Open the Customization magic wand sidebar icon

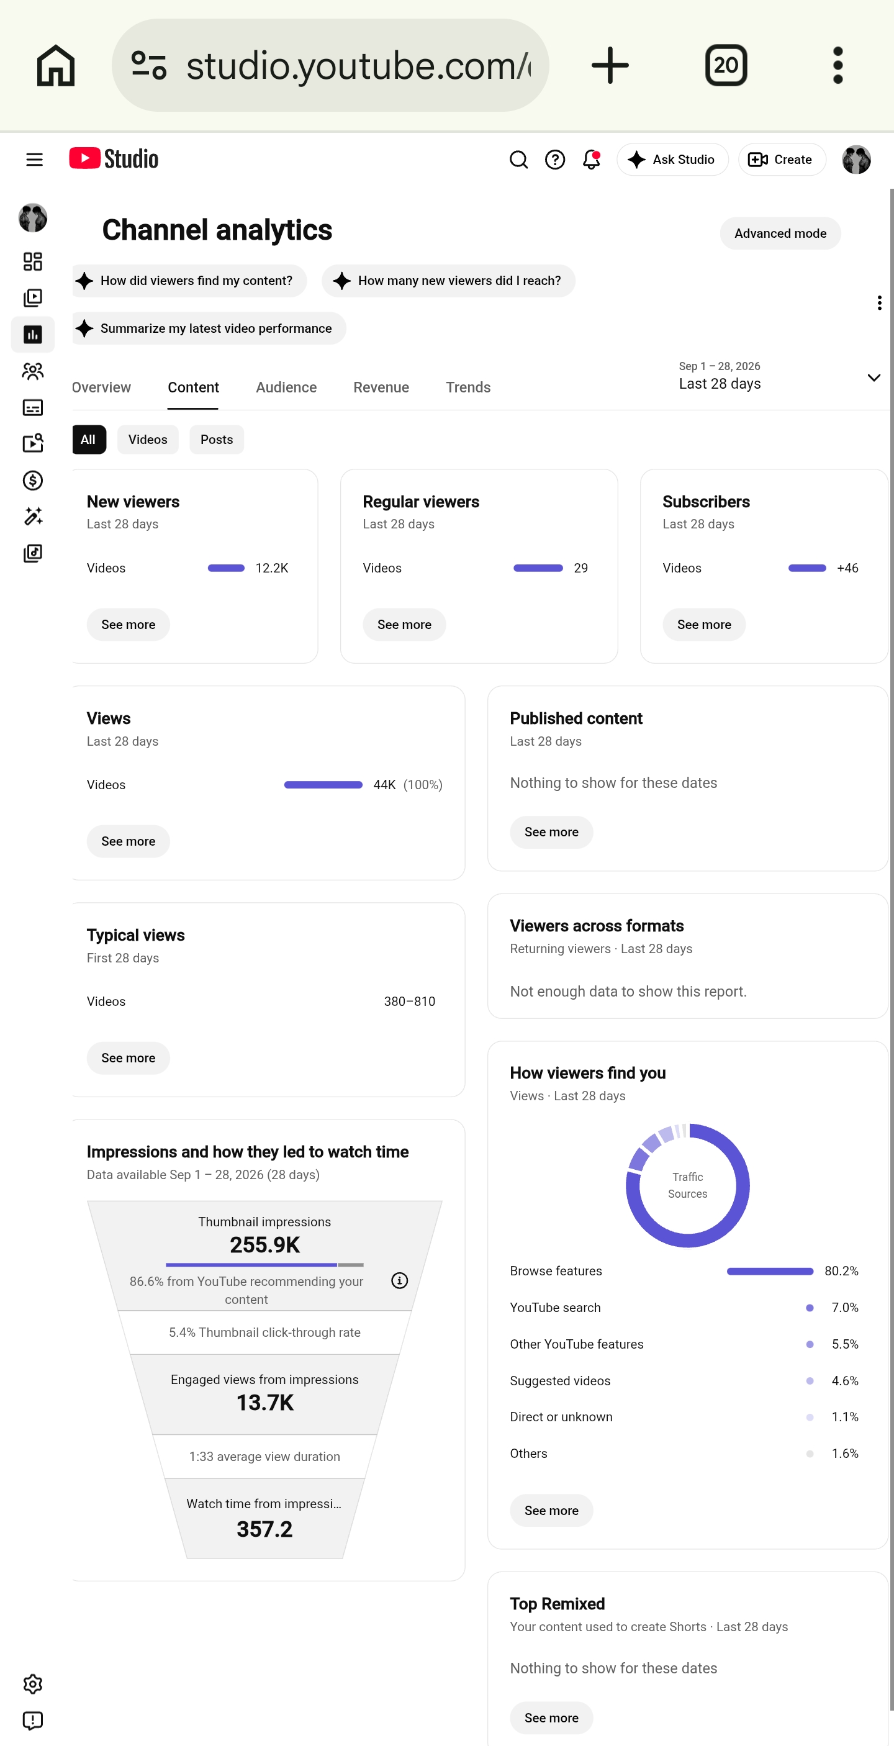(32, 517)
